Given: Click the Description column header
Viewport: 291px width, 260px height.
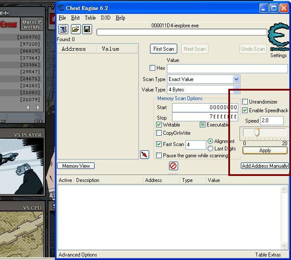Looking at the screenshot, I should coord(109,180).
